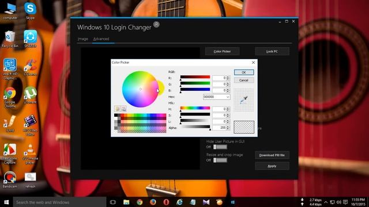Screen dimensions: 369x207
Task: Click the Alpha value field showing 255
Action: point(219,128)
